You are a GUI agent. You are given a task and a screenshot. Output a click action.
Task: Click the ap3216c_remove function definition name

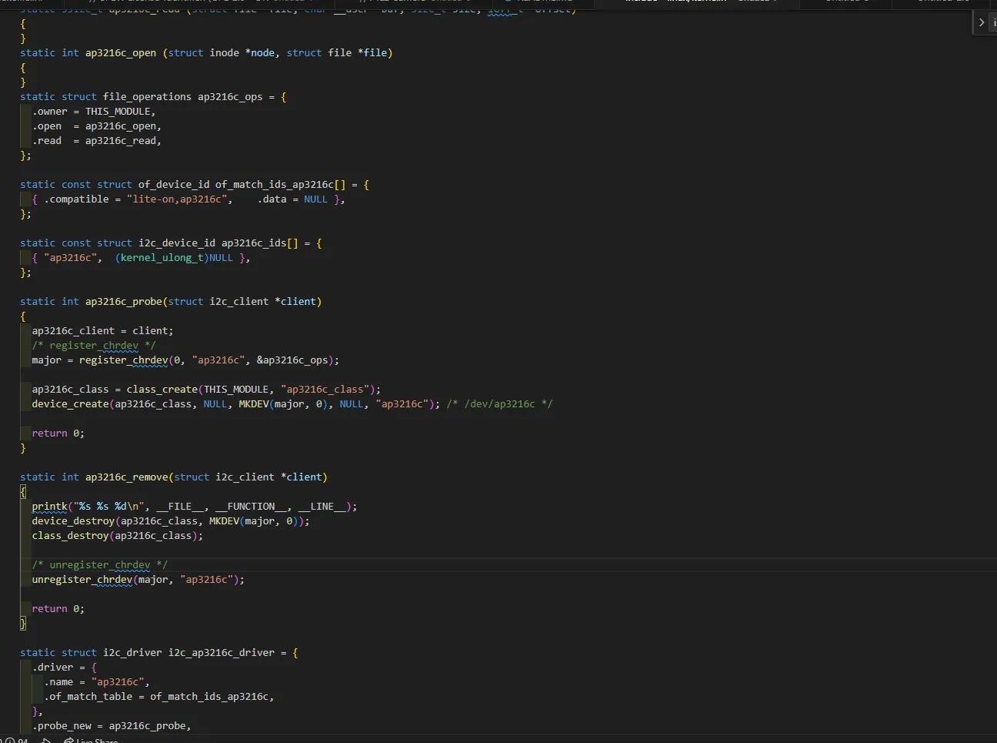(126, 477)
